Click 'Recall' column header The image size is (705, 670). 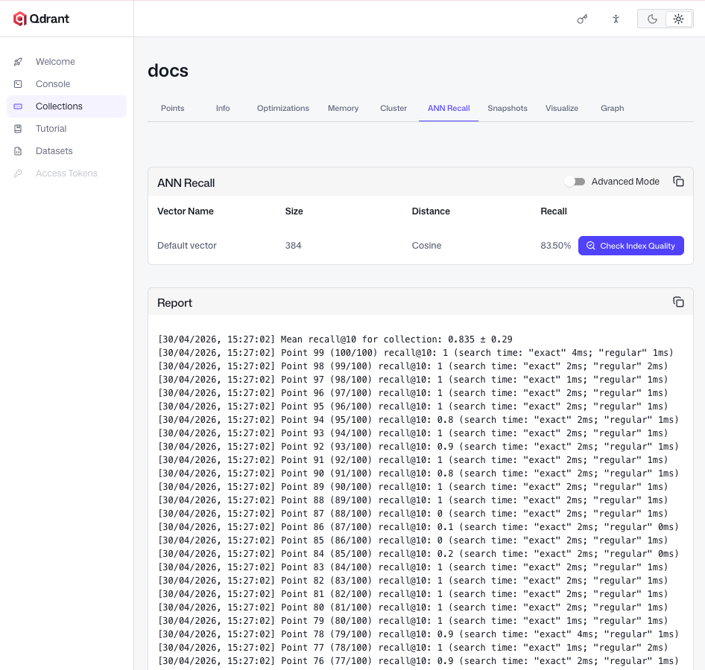[554, 211]
